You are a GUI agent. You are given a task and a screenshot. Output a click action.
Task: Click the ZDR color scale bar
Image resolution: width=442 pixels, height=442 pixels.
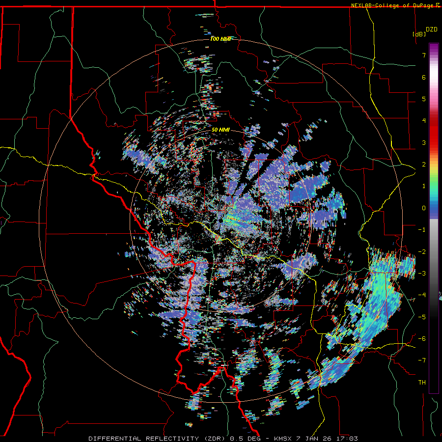(434, 218)
